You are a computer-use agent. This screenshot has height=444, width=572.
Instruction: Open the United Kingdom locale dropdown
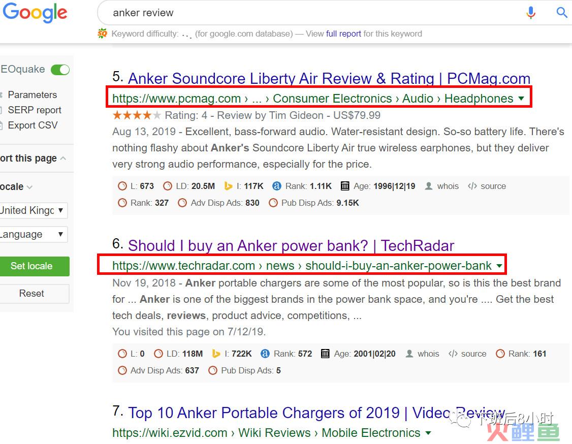tap(33, 210)
